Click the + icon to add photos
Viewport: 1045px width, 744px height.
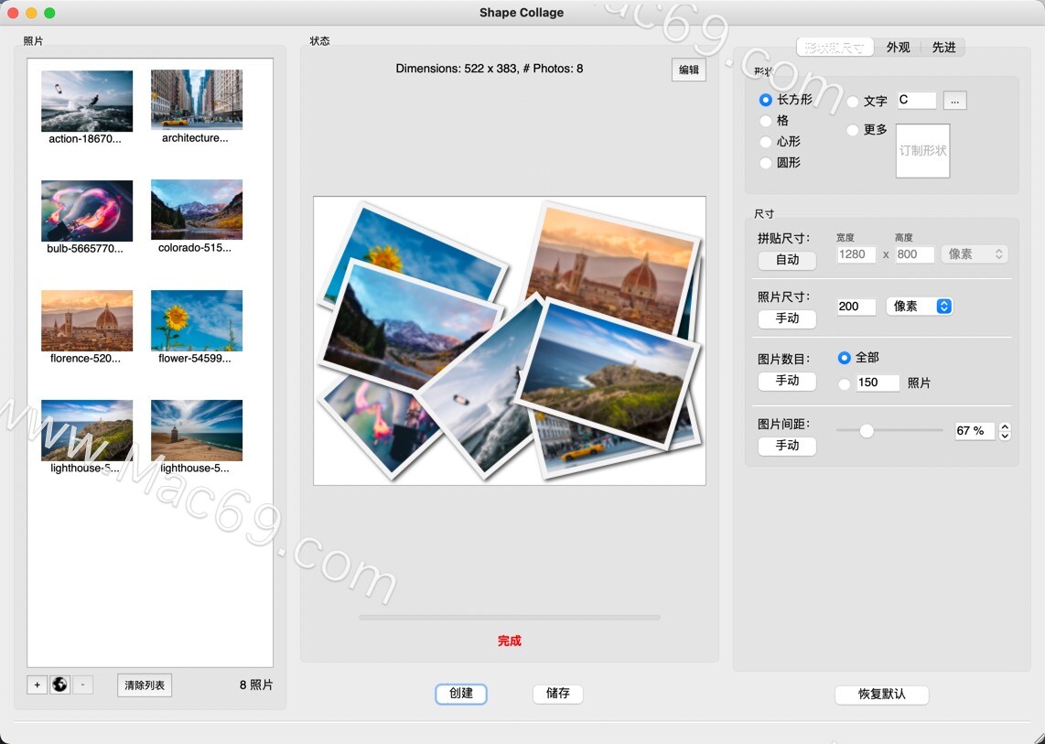(x=36, y=685)
